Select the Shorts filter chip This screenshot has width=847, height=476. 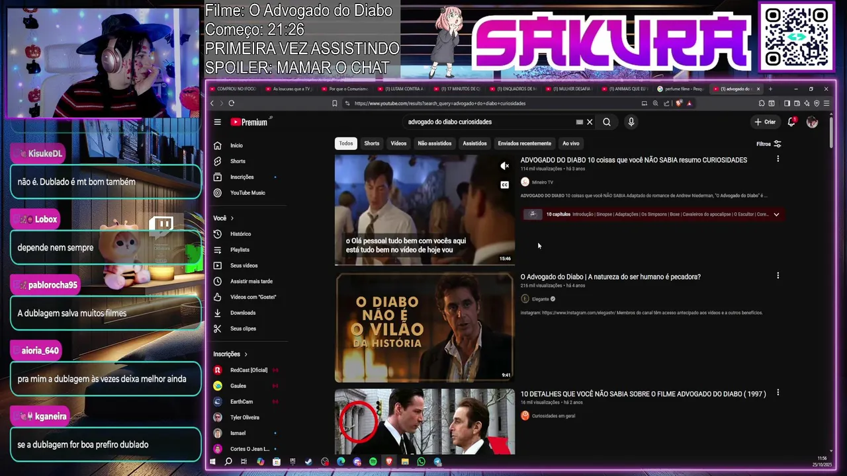[372, 143]
